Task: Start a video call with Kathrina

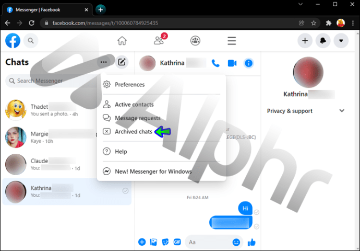Action: point(232,63)
